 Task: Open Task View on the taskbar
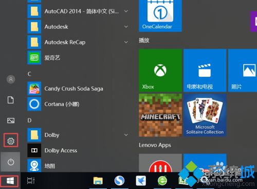(31, 181)
